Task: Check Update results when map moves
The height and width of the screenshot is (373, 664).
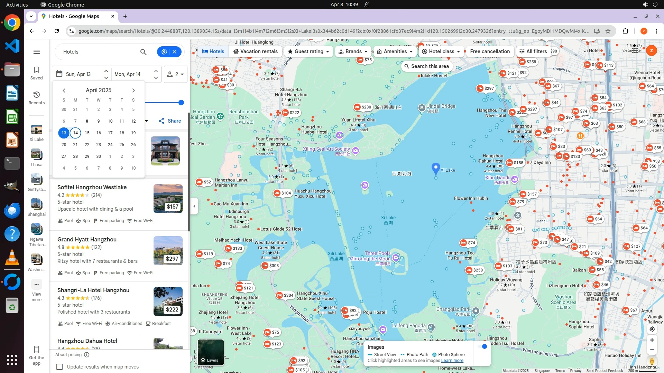Action: [59, 367]
